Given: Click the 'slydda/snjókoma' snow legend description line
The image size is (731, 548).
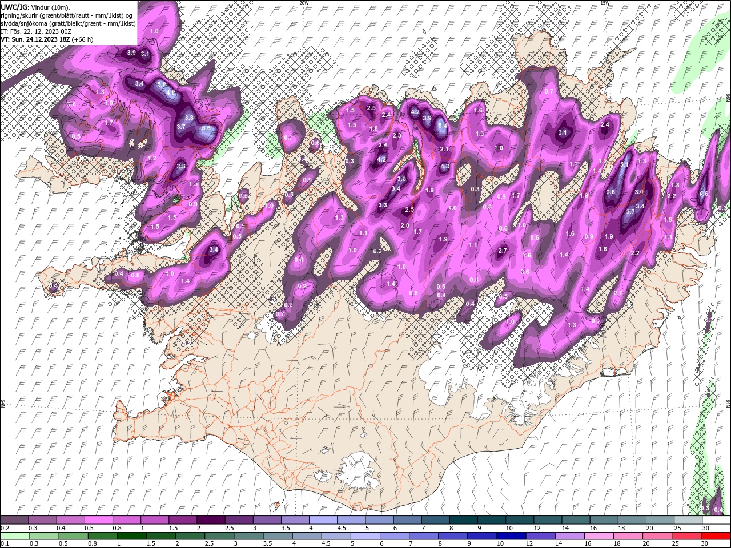Looking at the screenshot, I should [69, 23].
